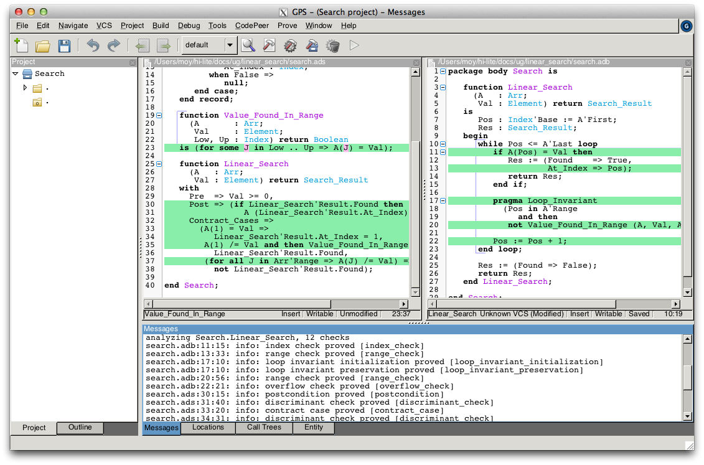The image size is (704, 465).
Task: Click the open file folder icon
Action: point(43,45)
